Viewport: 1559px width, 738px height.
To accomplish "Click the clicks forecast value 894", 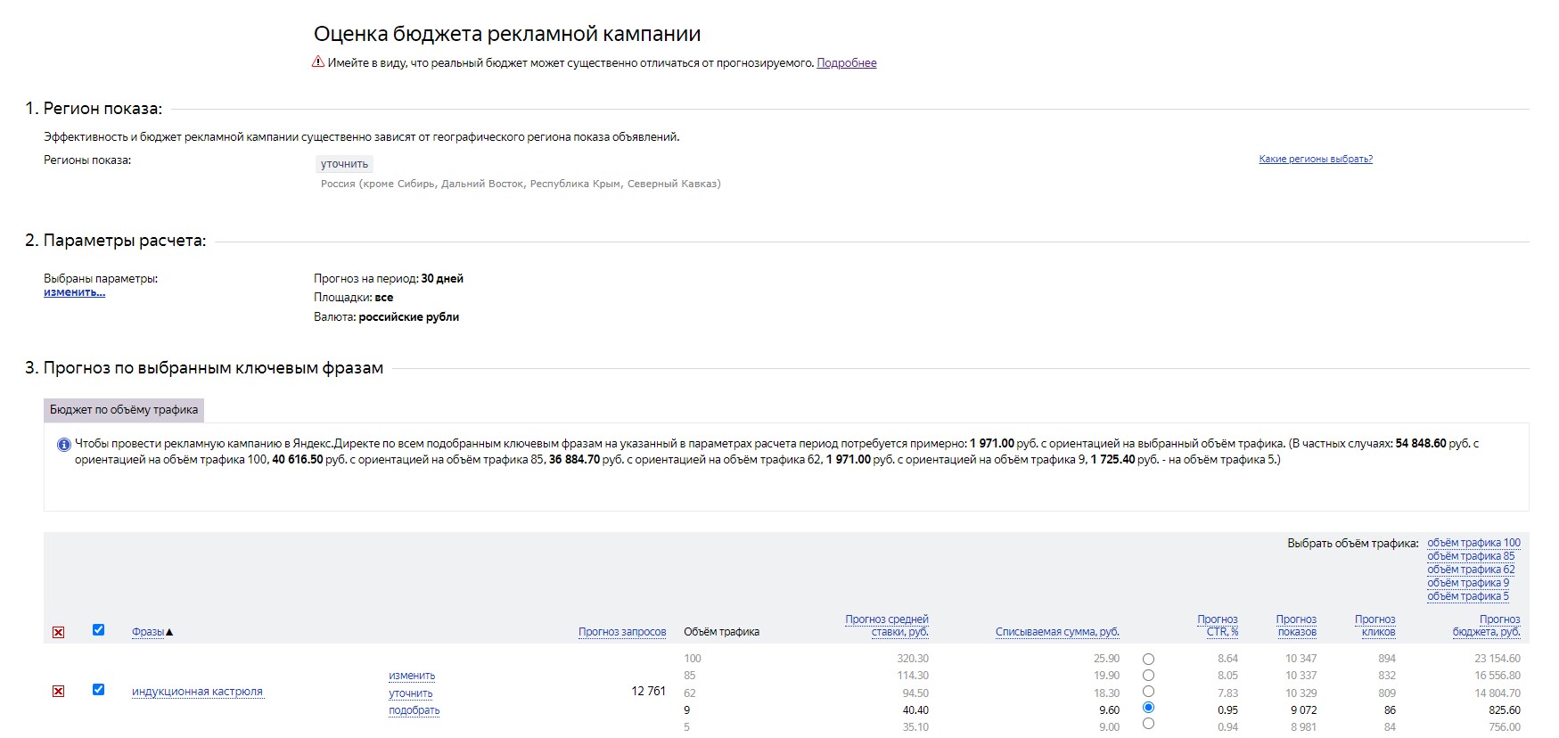I will [x=1387, y=659].
